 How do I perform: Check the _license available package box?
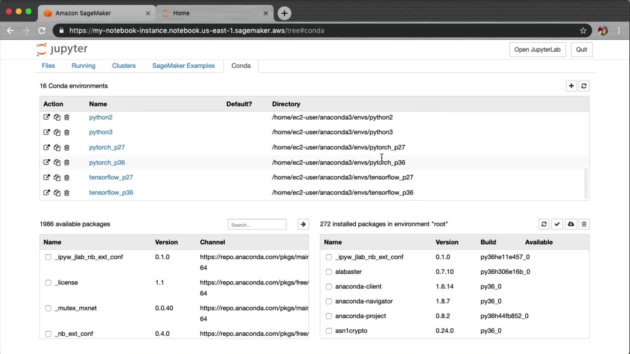(48, 283)
